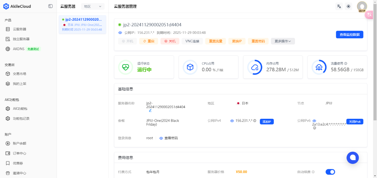Collapse the sidebar using the panel icon
Image resolution: width=377 pixels, height=178 pixels.
pyautogui.click(x=50, y=6)
